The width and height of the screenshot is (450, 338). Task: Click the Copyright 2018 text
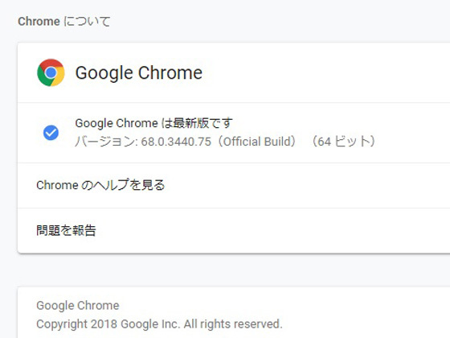coord(76,324)
